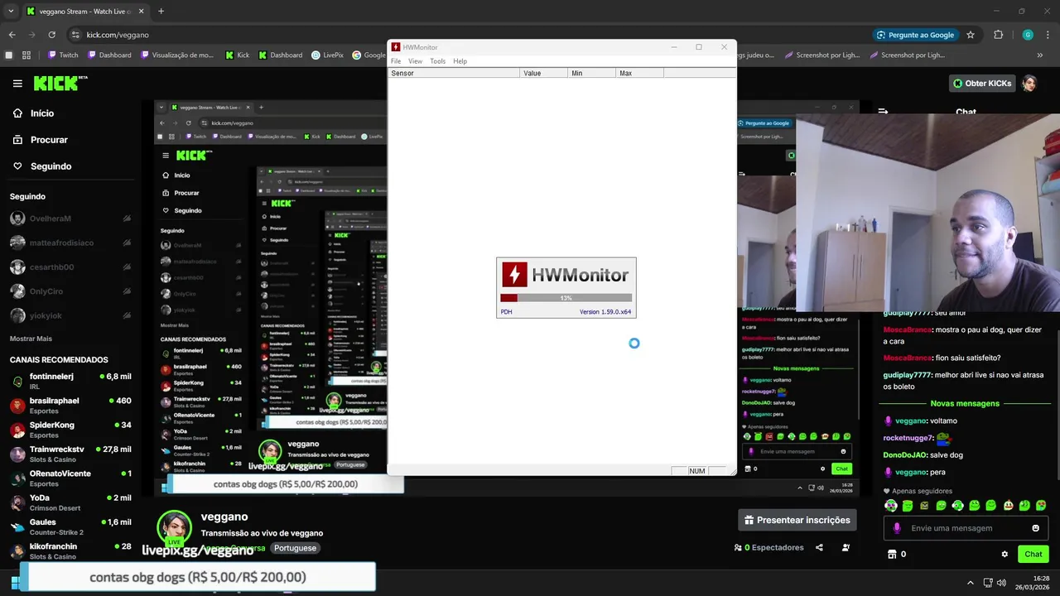This screenshot has width=1060, height=596.
Task: Expand the bookmarks overflow chevron
Action: [x=1040, y=55]
